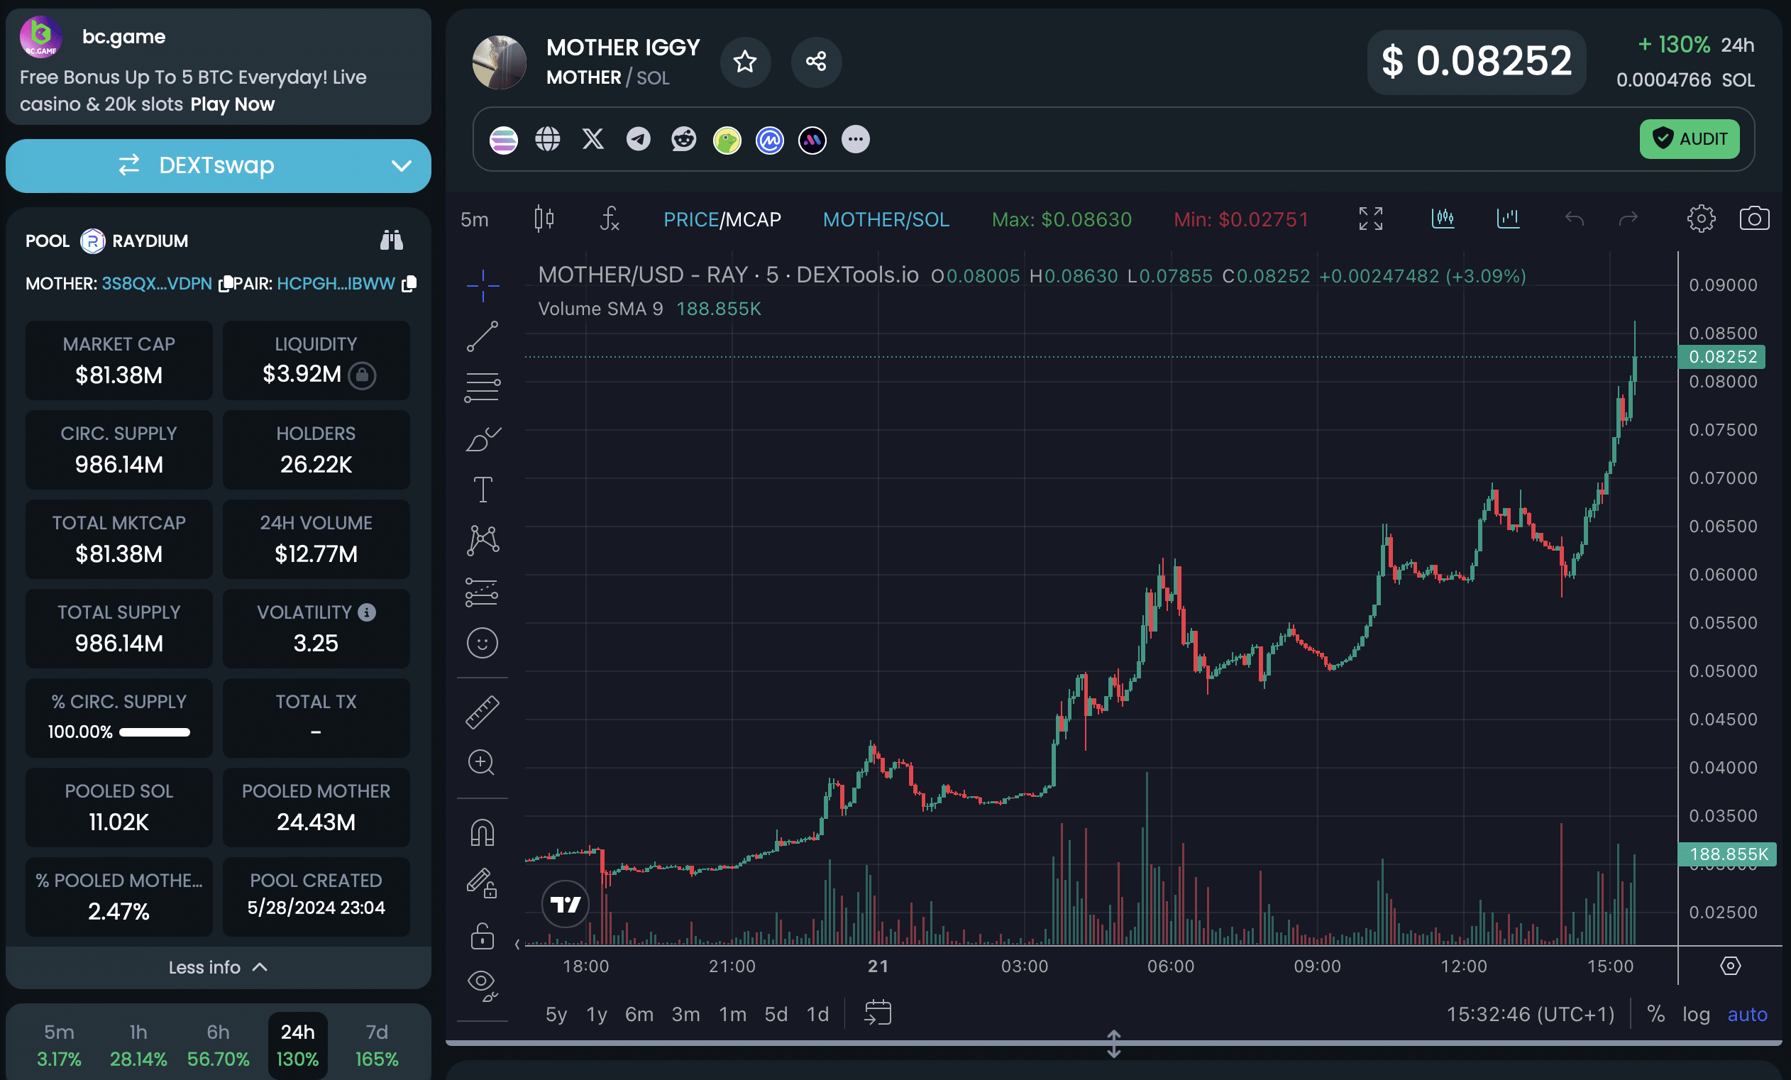
Task: Click the price axis reset target icon
Action: pyautogui.click(x=1730, y=966)
